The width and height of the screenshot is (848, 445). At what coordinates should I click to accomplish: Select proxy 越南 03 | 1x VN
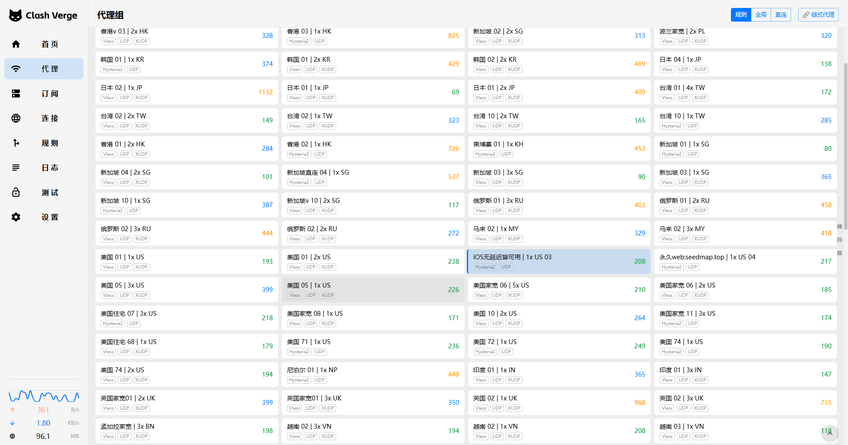coord(745,431)
